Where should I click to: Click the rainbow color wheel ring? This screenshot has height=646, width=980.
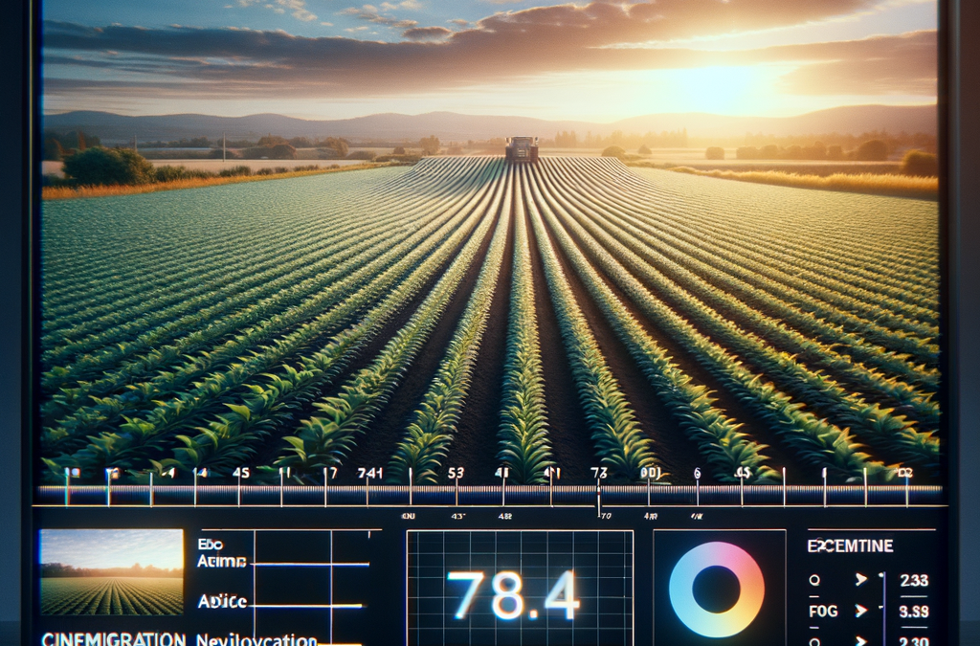(716, 590)
